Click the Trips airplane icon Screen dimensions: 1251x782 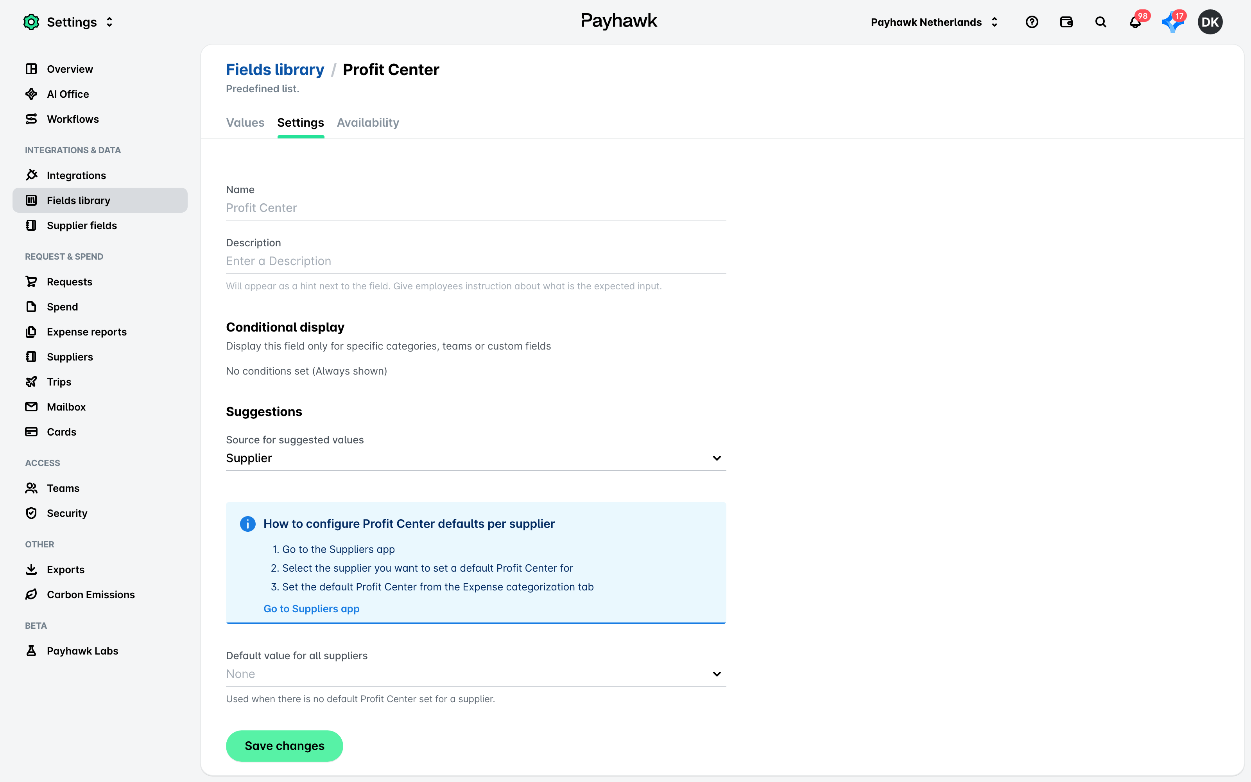pyautogui.click(x=31, y=382)
